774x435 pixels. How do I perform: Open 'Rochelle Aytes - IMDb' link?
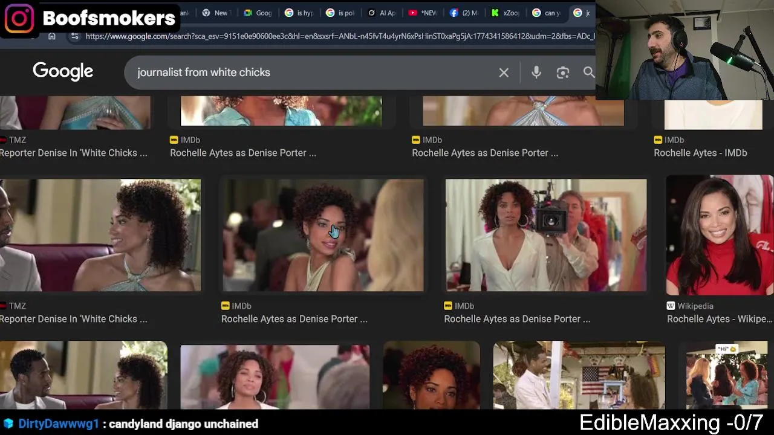[700, 153]
